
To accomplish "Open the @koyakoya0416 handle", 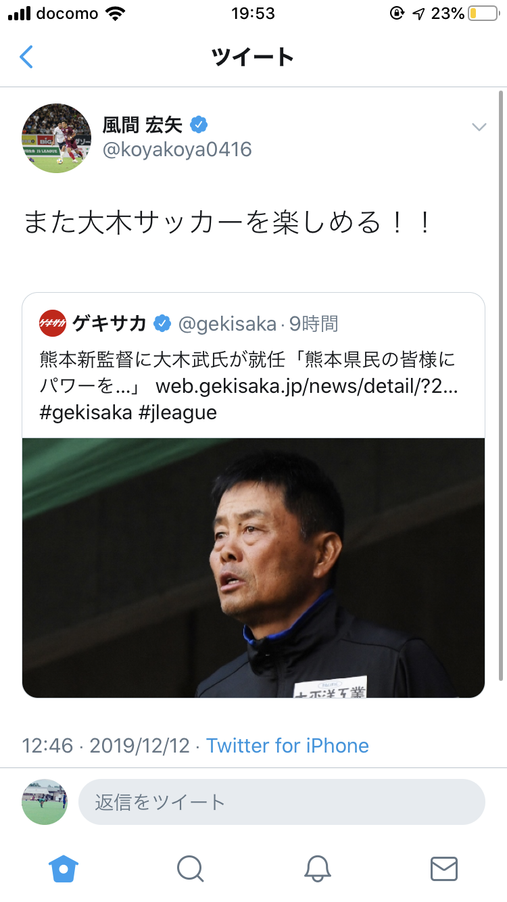I will 177,149.
